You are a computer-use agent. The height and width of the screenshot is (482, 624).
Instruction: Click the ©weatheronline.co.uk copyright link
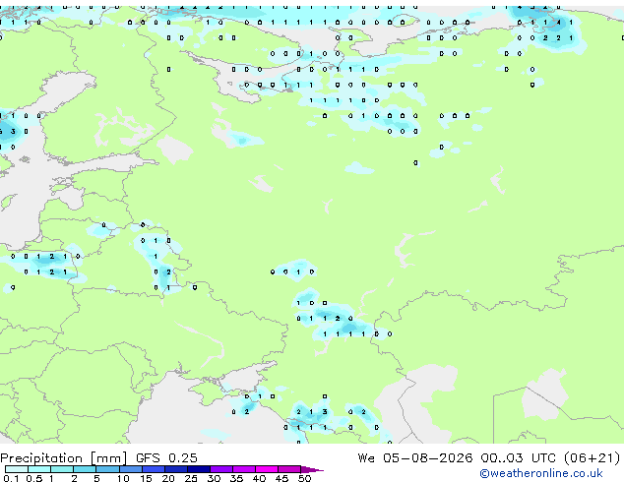[x=540, y=473]
